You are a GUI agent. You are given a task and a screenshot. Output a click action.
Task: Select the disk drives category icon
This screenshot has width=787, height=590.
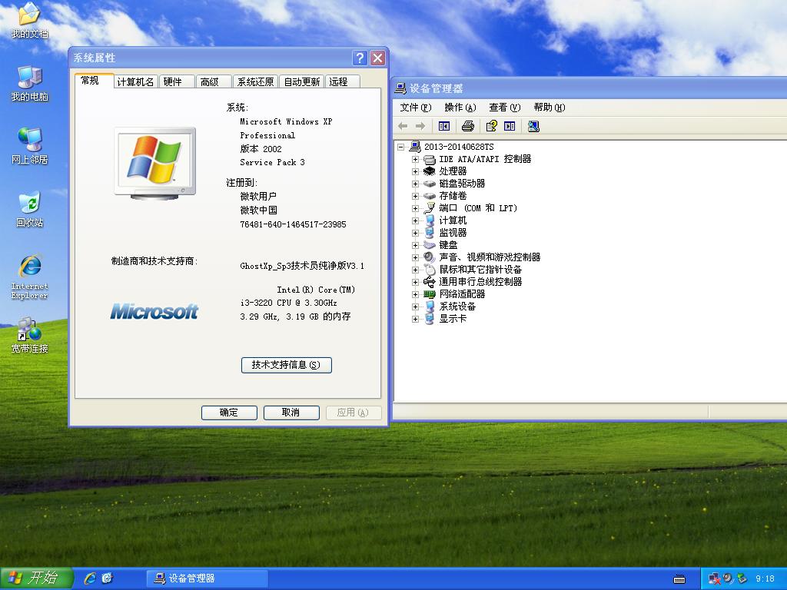point(430,184)
